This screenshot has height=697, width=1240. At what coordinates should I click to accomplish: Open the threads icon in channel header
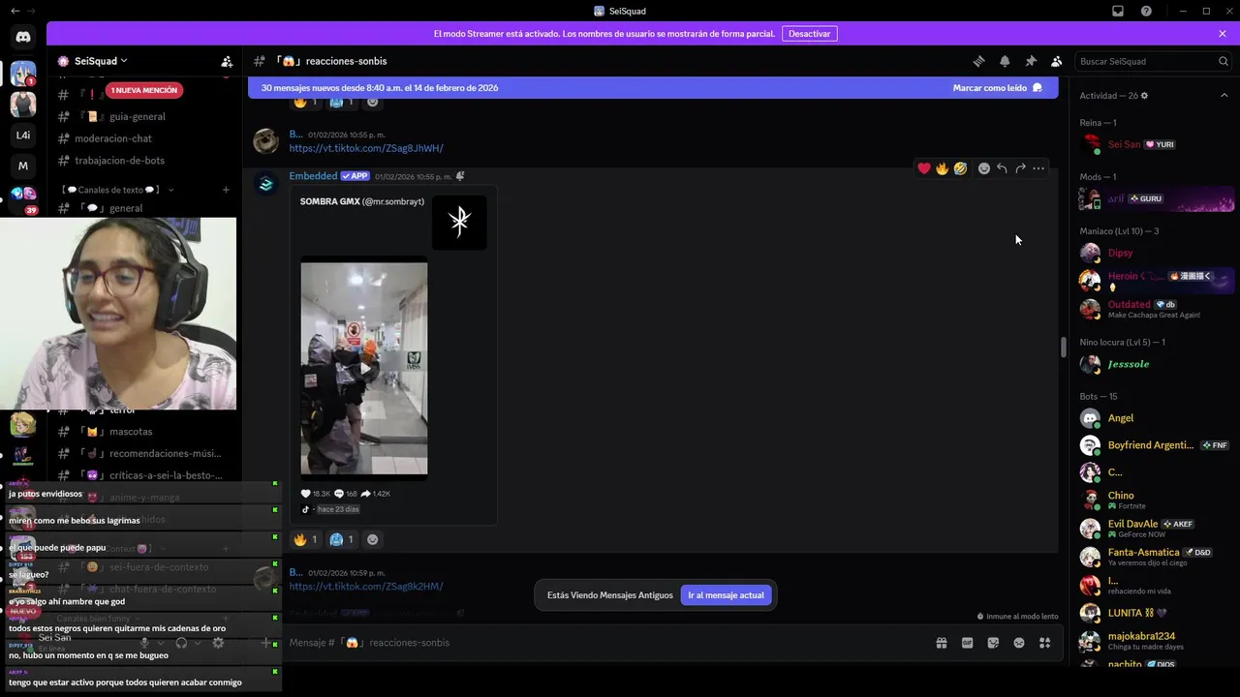tap(978, 61)
